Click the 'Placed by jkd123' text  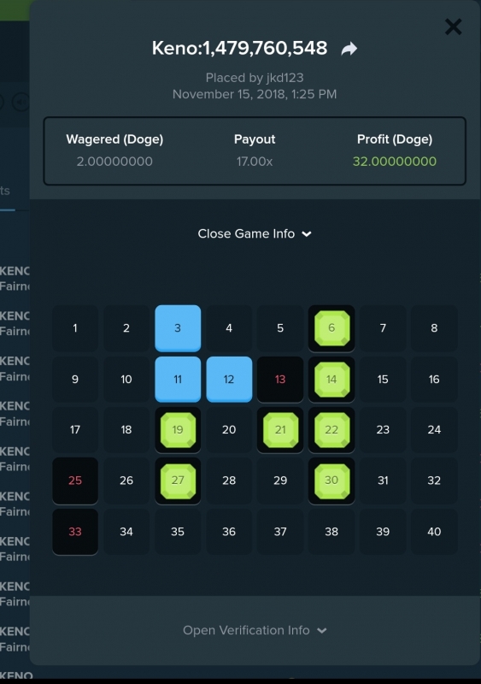255,78
